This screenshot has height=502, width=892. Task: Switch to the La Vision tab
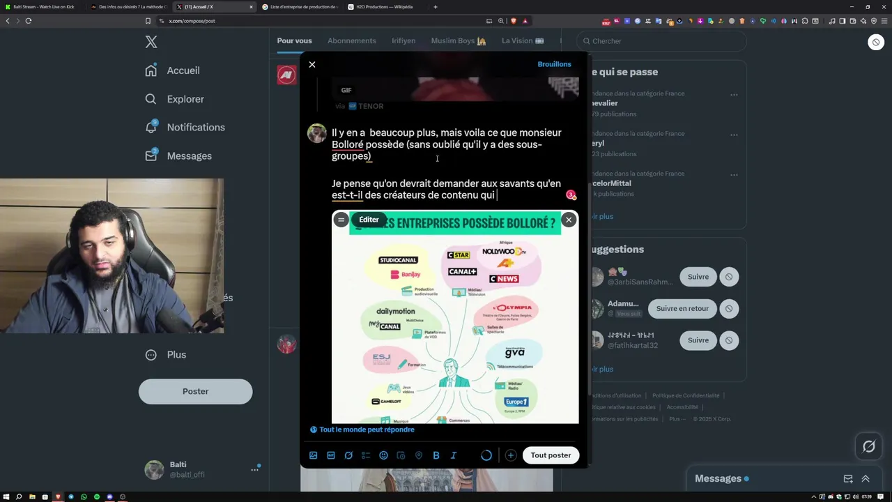tap(523, 40)
